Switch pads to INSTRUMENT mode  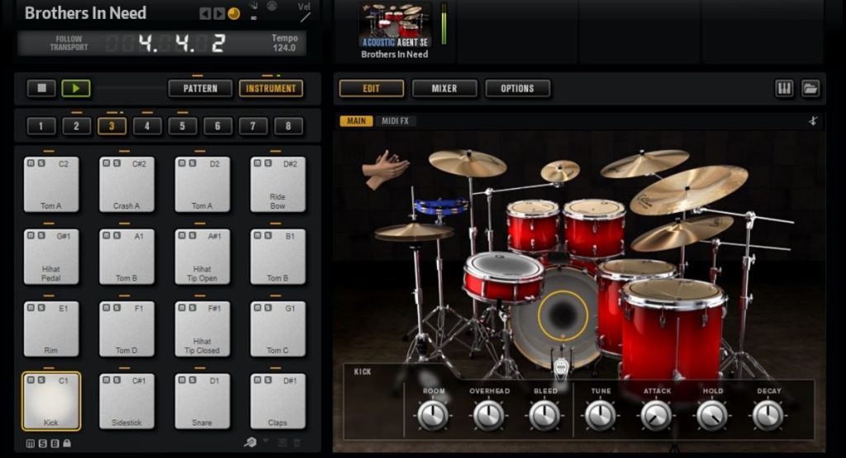click(x=271, y=88)
